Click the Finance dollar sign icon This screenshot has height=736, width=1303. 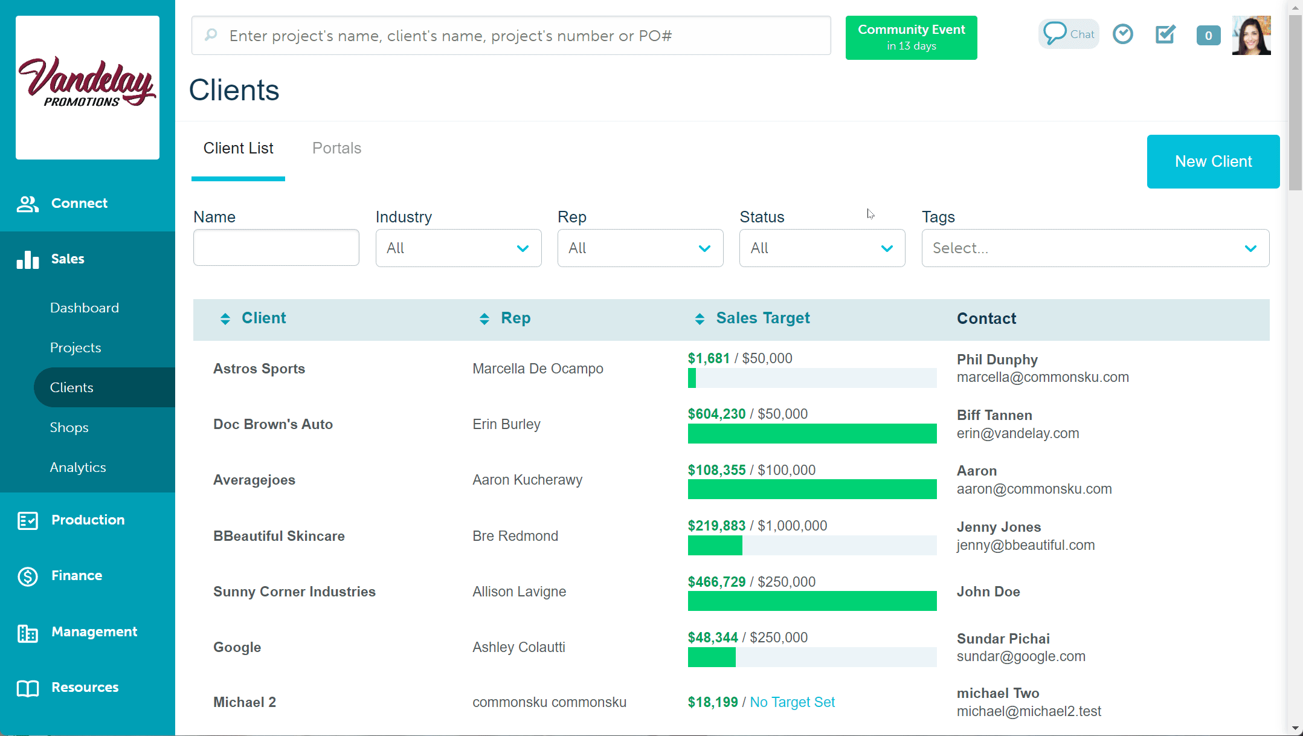[x=28, y=576]
